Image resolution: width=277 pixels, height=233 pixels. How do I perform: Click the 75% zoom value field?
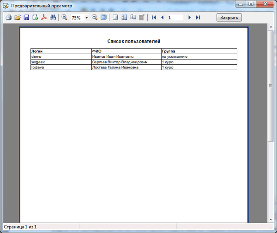click(78, 18)
